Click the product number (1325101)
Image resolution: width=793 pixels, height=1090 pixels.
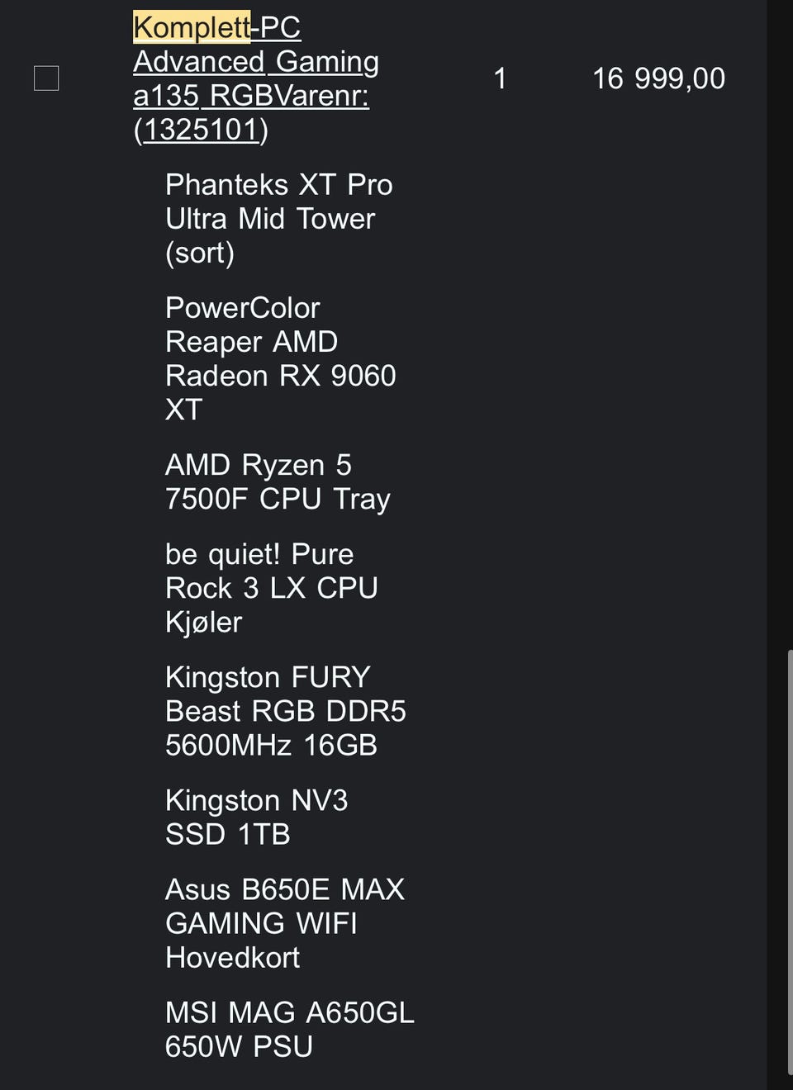click(201, 130)
